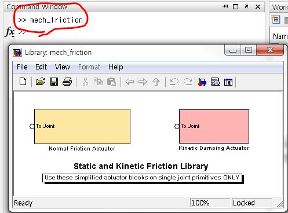This screenshot has height=213, width=288.
Task: Click To Joint port of Normal Friction block
Action: click(x=32, y=126)
